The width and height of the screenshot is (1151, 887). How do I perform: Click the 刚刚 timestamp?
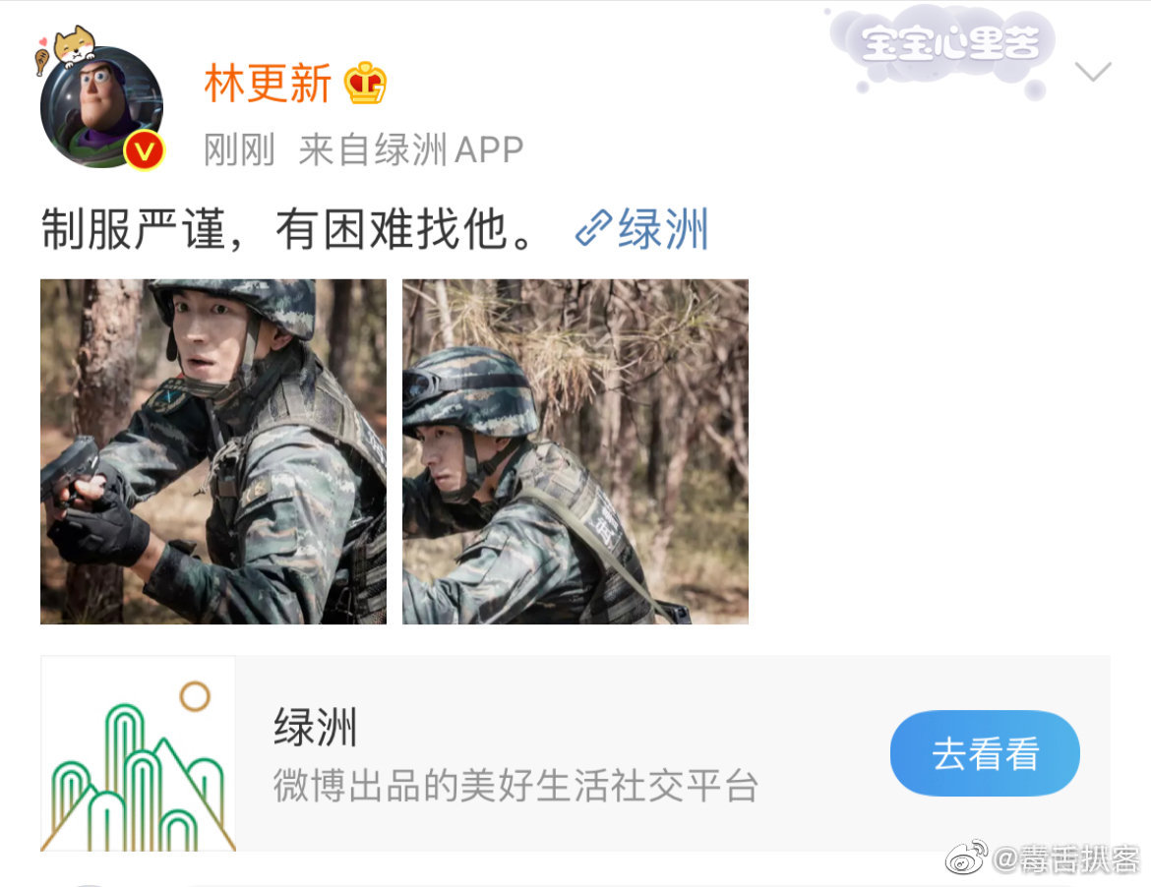(x=239, y=149)
